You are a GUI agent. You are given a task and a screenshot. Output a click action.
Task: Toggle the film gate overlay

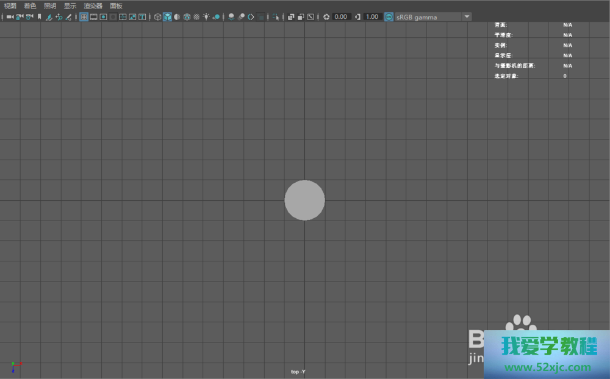pos(94,17)
